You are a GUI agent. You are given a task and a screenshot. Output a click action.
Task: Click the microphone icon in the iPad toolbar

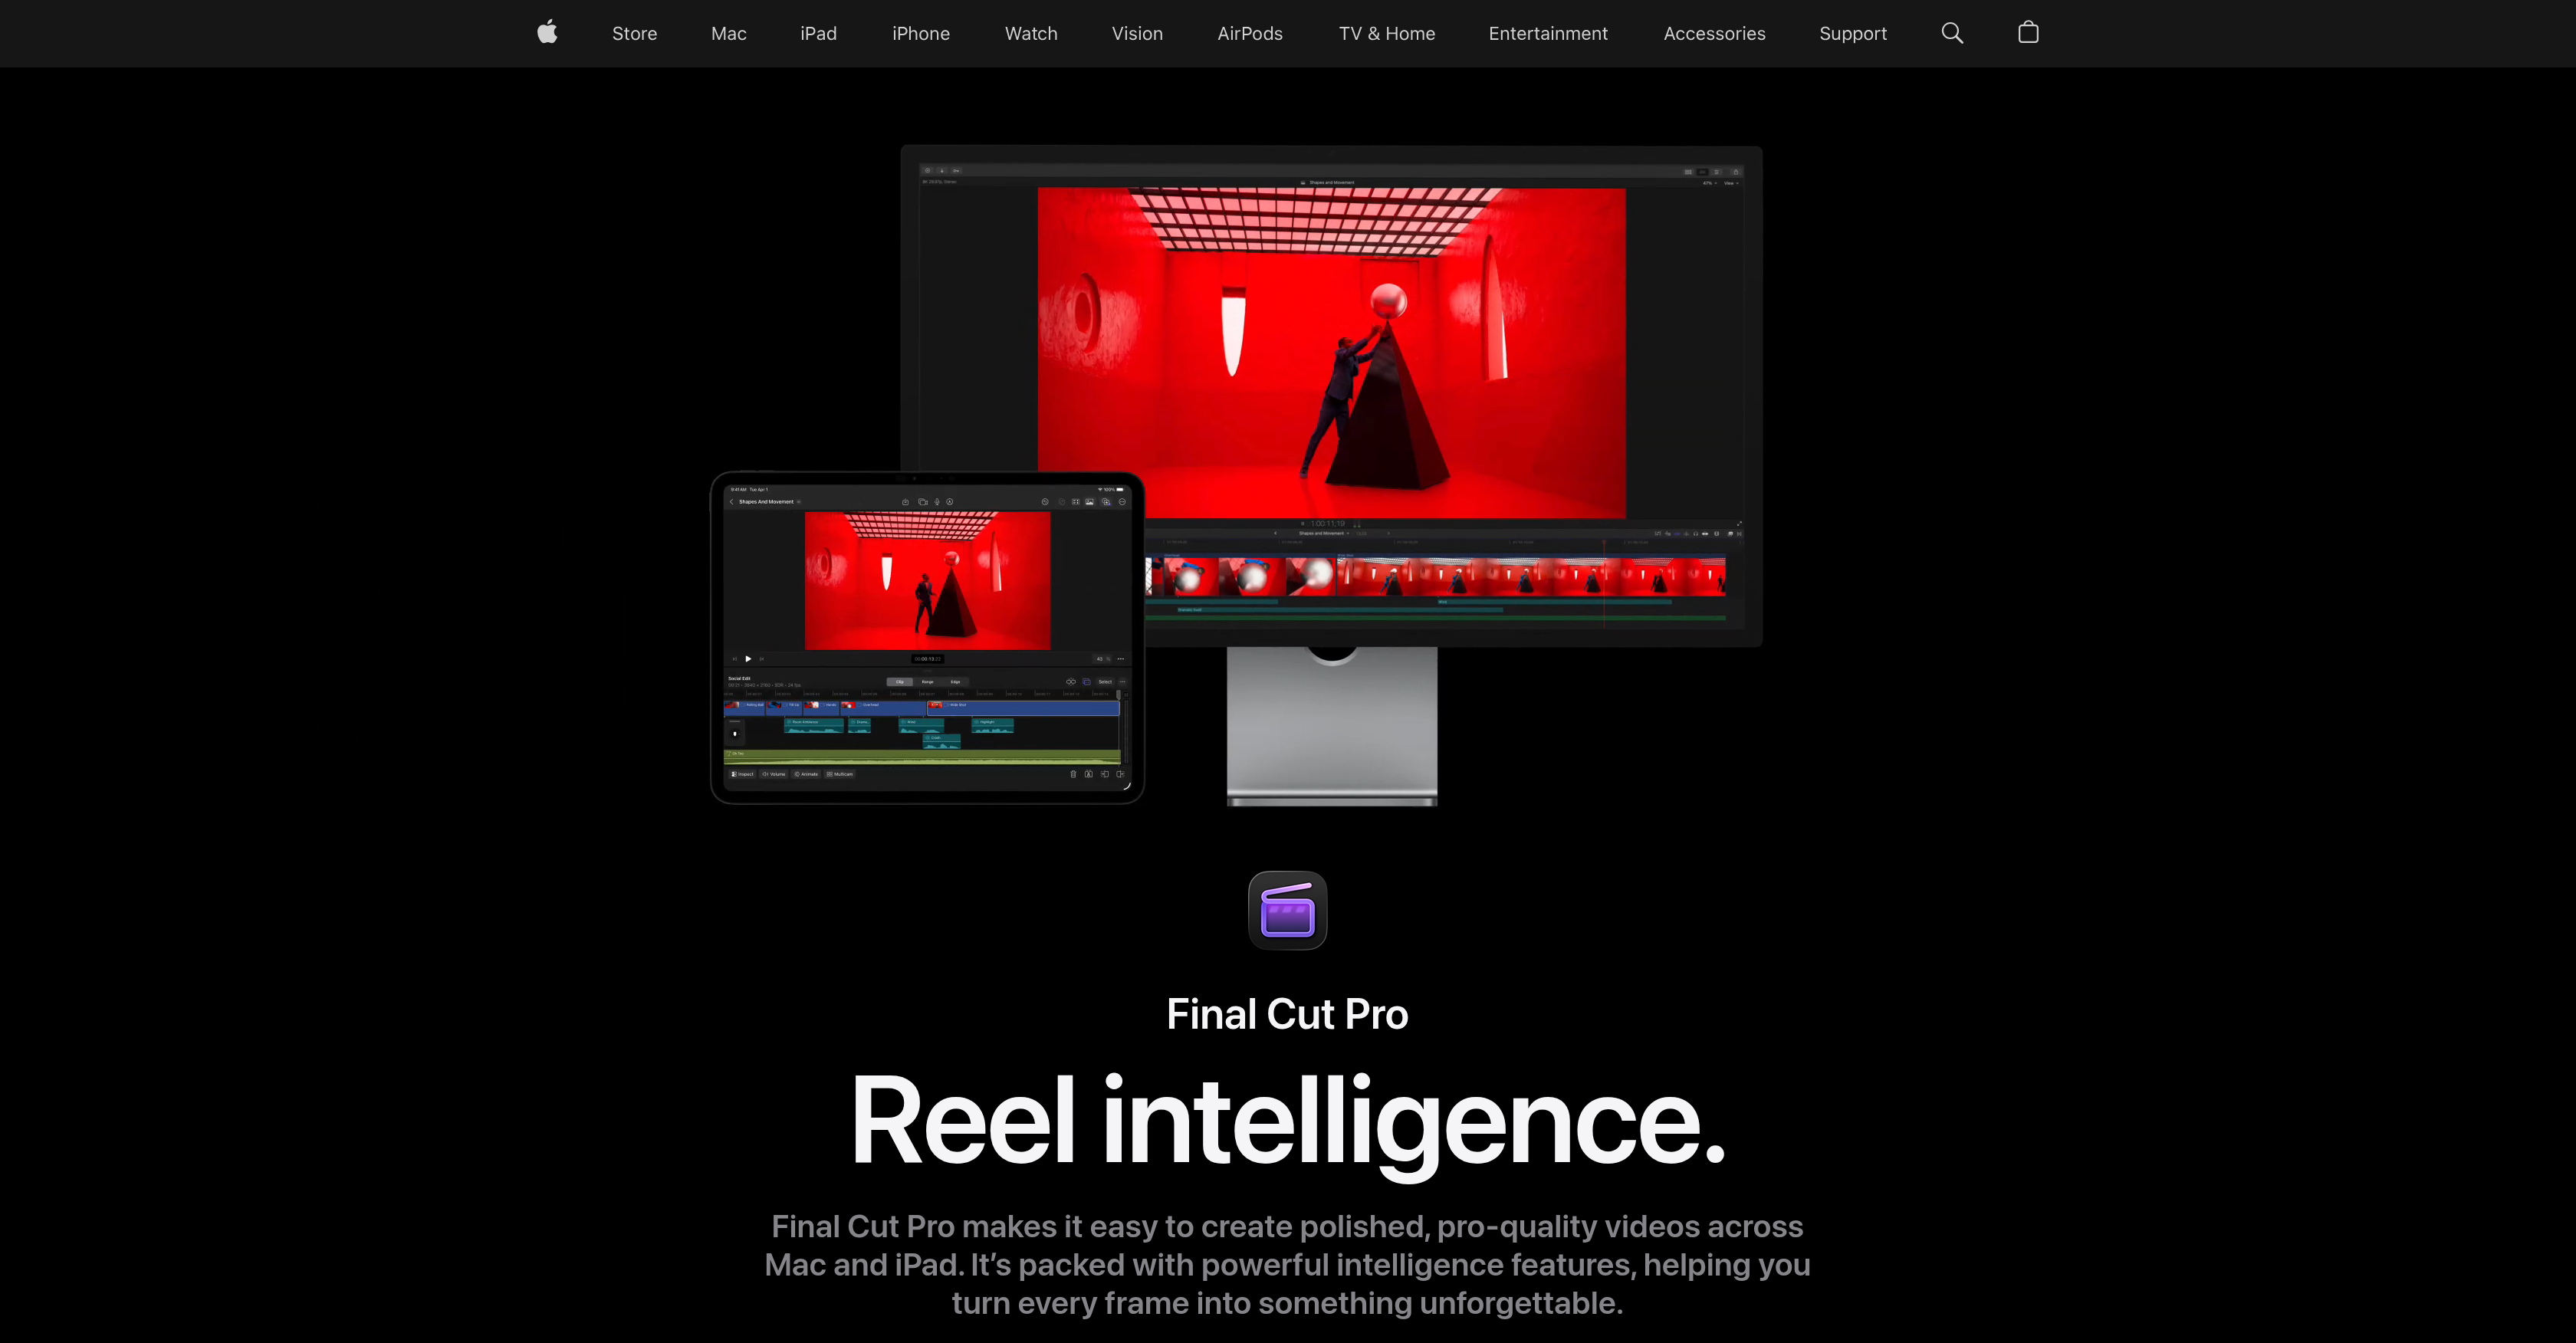point(937,502)
